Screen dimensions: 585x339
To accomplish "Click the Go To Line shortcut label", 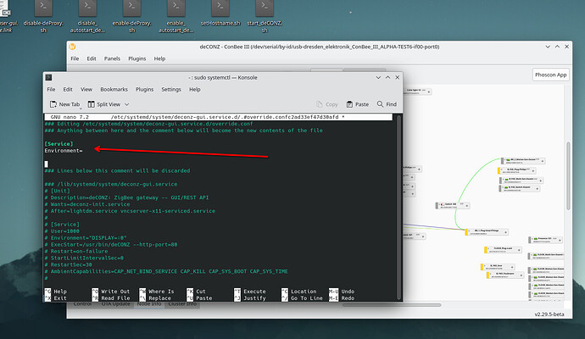I will click(307, 298).
